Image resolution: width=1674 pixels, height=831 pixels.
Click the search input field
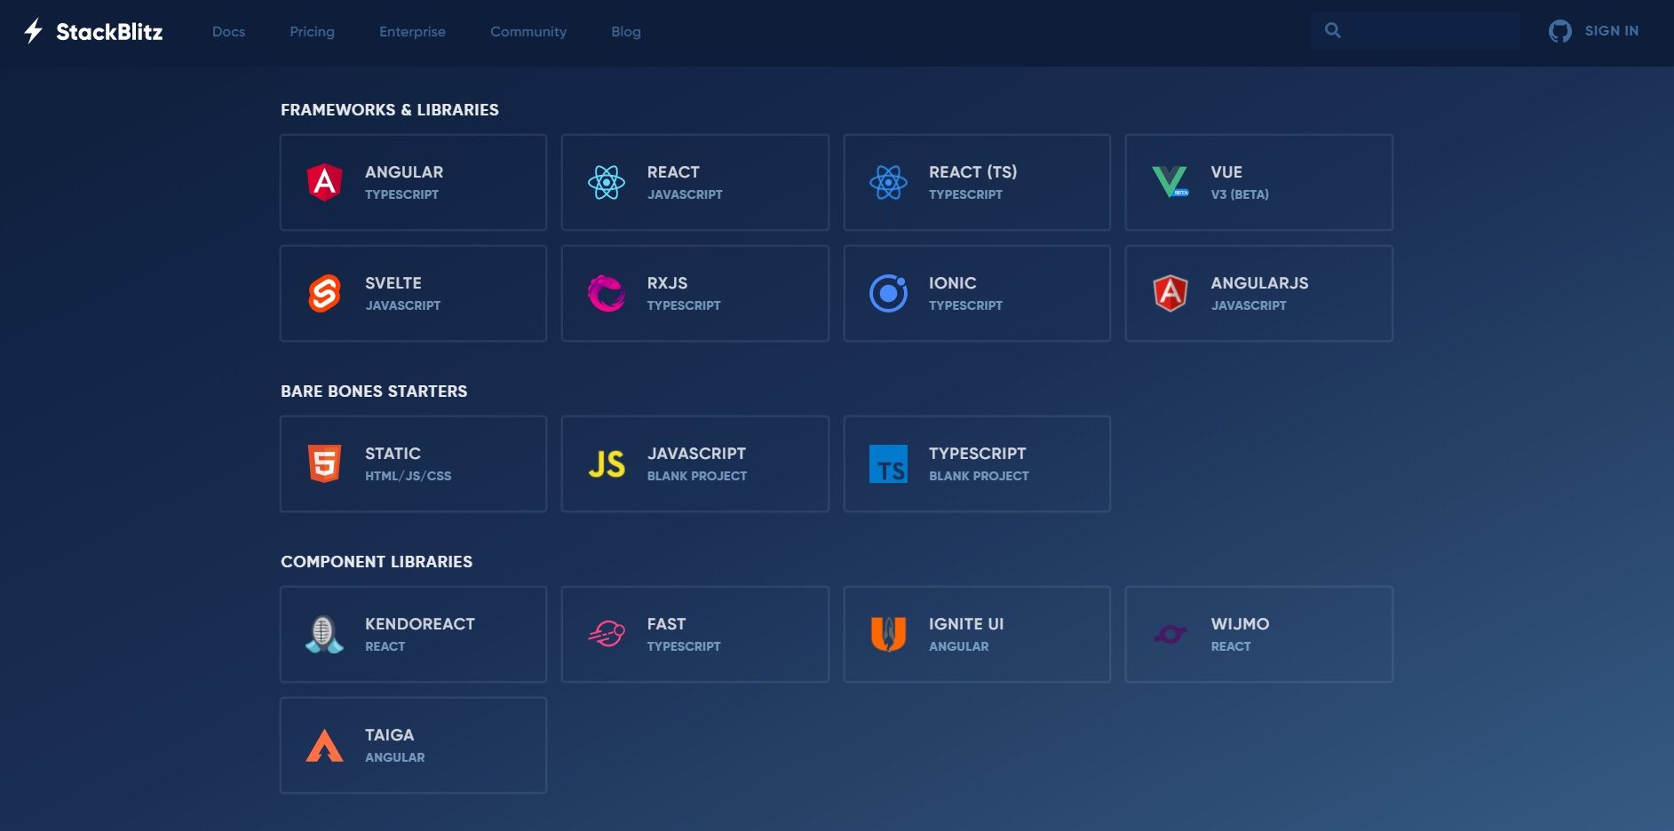1426,31
